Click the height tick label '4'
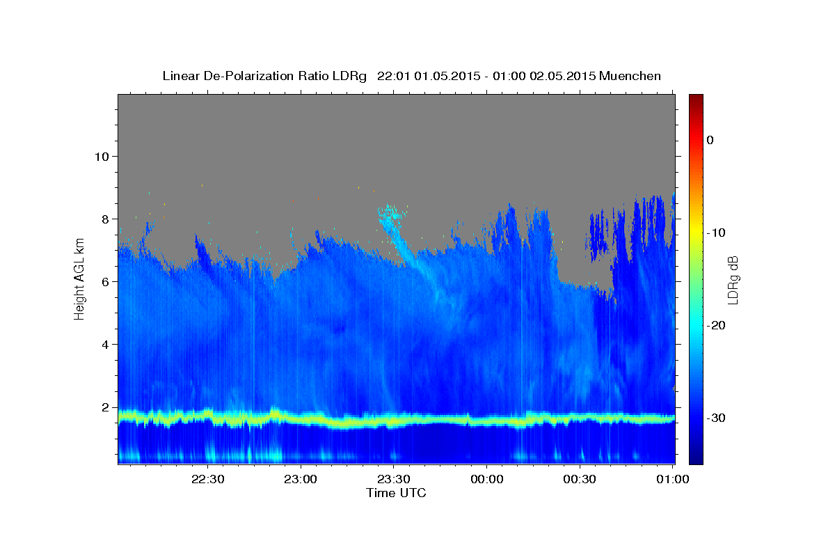835x557 pixels. coord(106,344)
